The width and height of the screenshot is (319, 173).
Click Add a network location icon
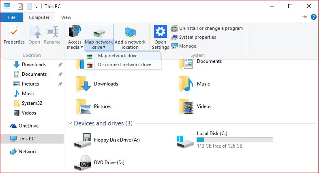coord(130,32)
